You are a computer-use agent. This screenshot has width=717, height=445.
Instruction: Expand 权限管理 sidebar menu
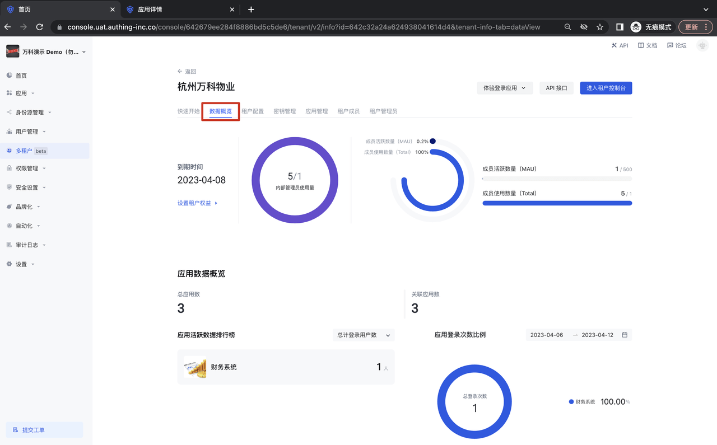coord(26,168)
